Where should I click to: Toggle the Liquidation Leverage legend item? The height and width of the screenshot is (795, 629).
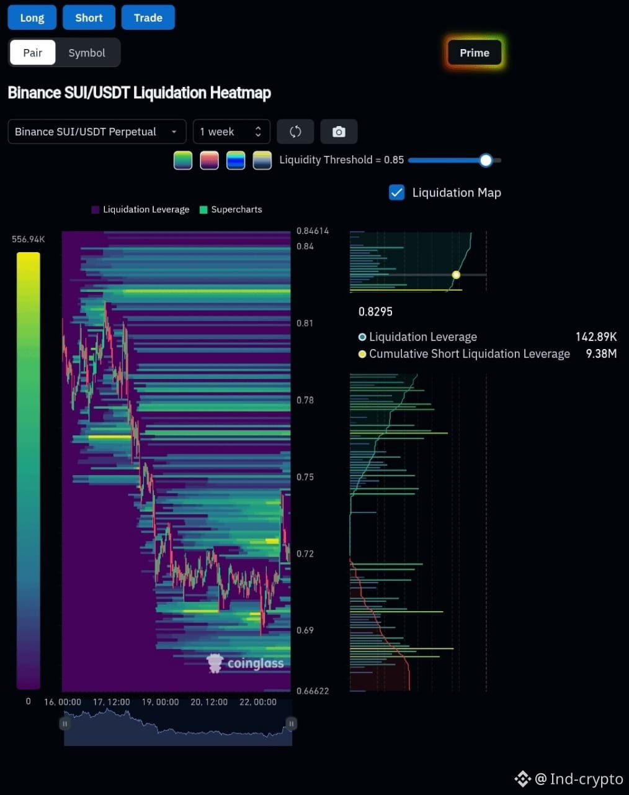pyautogui.click(x=140, y=209)
